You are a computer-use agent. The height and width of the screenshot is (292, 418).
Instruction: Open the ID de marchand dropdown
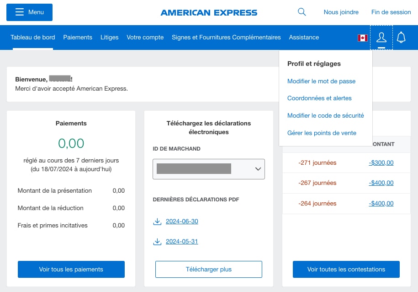[209, 169]
